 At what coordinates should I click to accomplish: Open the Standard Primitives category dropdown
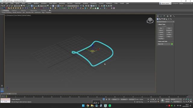166,22
